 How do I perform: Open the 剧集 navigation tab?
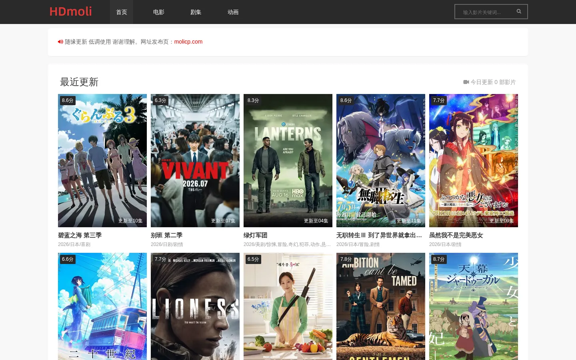[196, 12]
